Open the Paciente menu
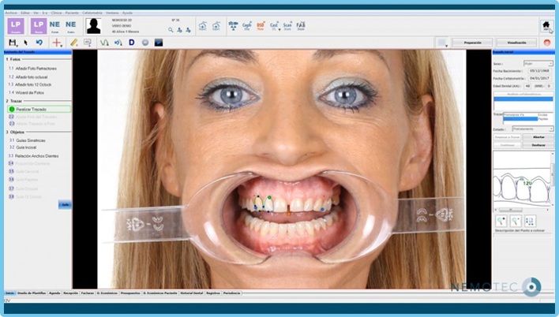 (72, 13)
